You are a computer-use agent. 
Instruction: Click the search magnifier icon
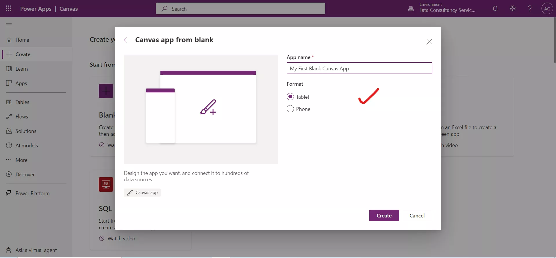tap(164, 9)
